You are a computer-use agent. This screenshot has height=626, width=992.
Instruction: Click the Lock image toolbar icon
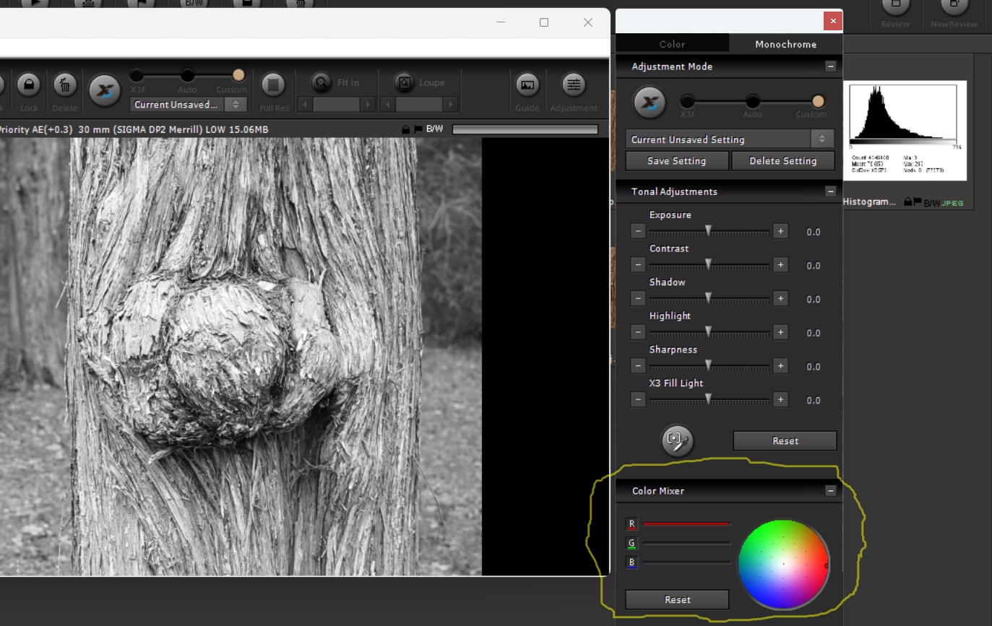[29, 85]
